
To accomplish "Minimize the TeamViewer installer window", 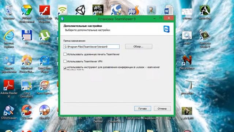I will [154, 18].
